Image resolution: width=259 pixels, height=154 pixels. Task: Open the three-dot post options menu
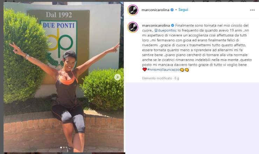(252, 10)
